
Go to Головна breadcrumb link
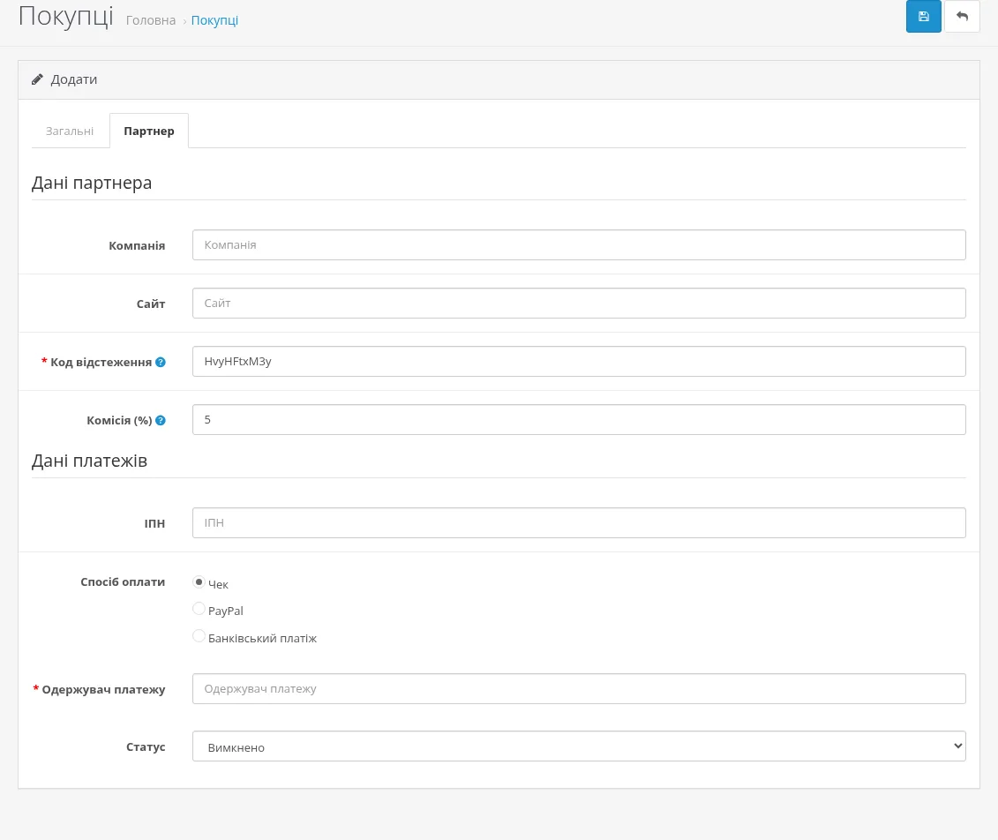(151, 20)
